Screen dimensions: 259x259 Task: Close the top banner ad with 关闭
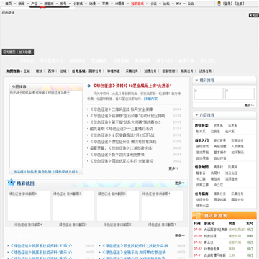(253, 15)
